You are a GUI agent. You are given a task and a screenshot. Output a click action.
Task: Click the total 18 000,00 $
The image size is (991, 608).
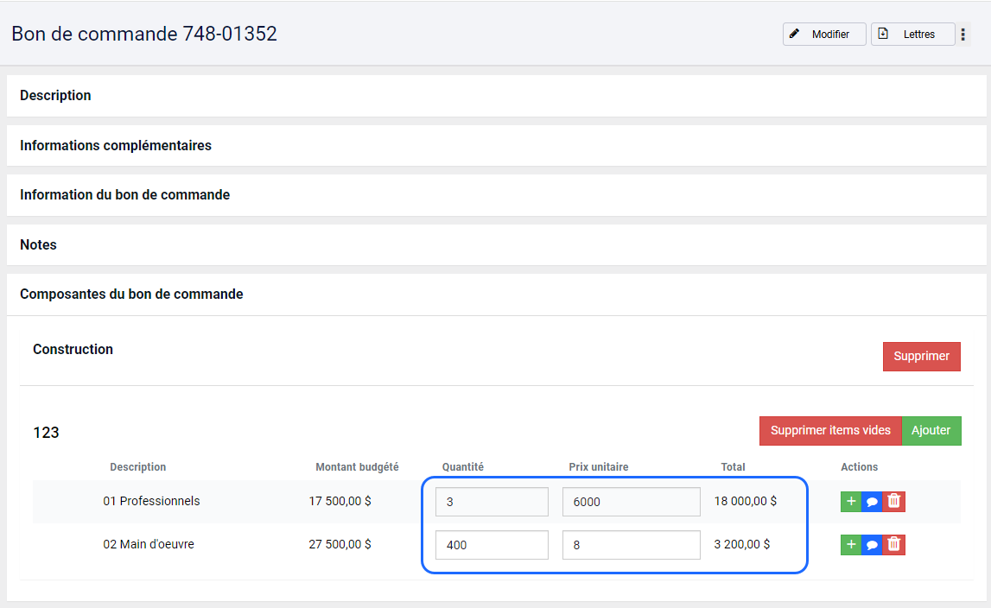[x=746, y=501]
